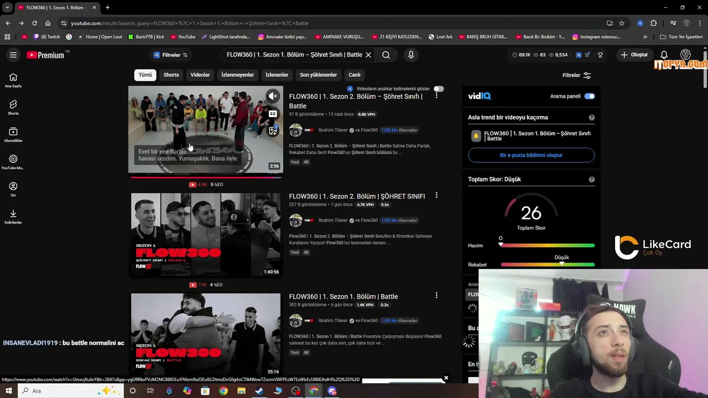Open help for Toplam Skor
The width and height of the screenshot is (708, 398).
click(x=592, y=179)
